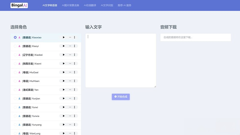Play the HiuGaai Cantonese voice sample
The height and width of the screenshot is (135, 240).
pos(64,72)
